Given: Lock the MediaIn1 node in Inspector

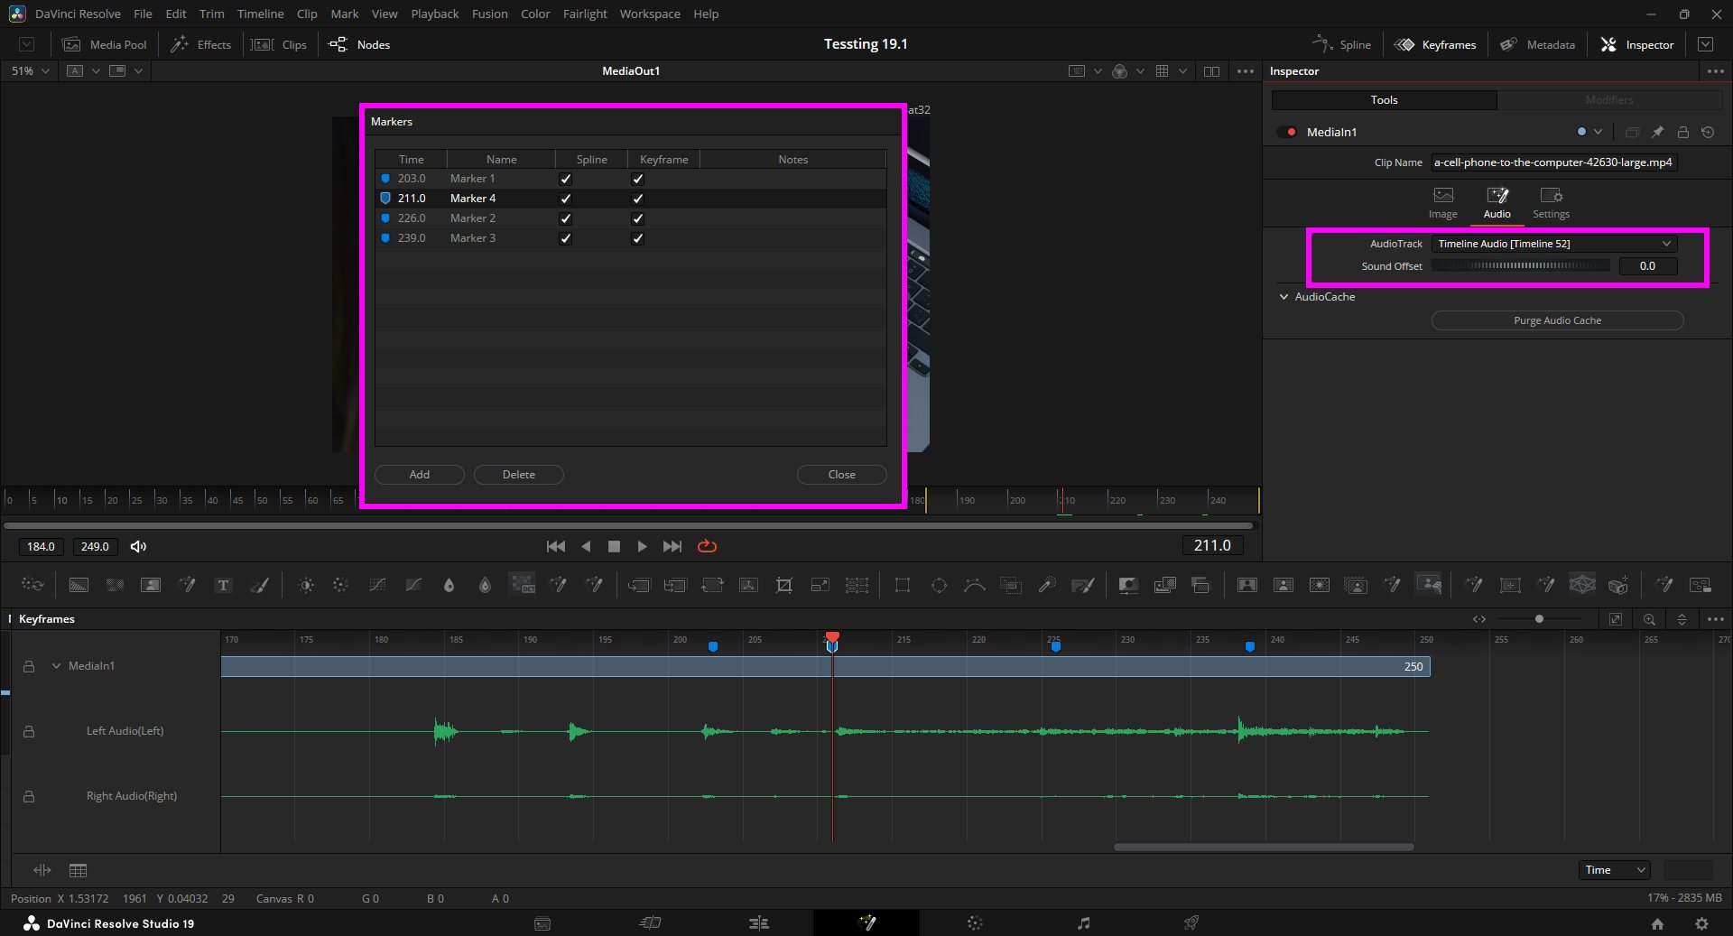Looking at the screenshot, I should pyautogui.click(x=1682, y=132).
